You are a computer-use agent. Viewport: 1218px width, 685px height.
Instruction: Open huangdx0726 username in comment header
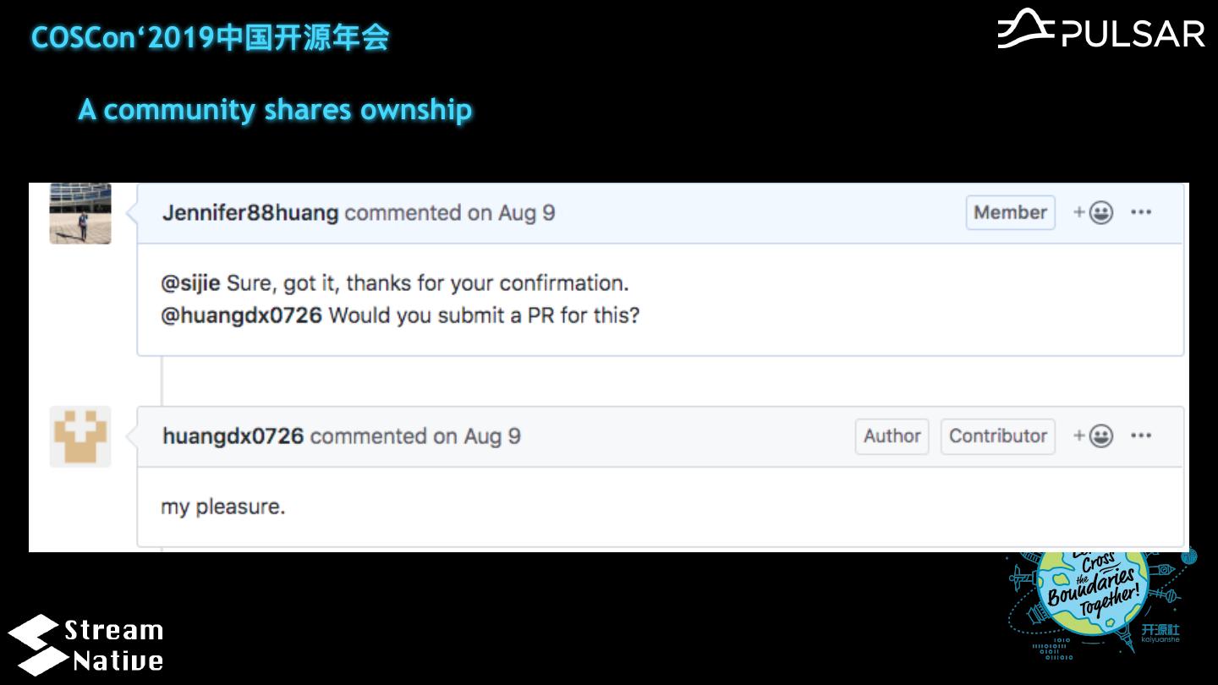(x=233, y=436)
